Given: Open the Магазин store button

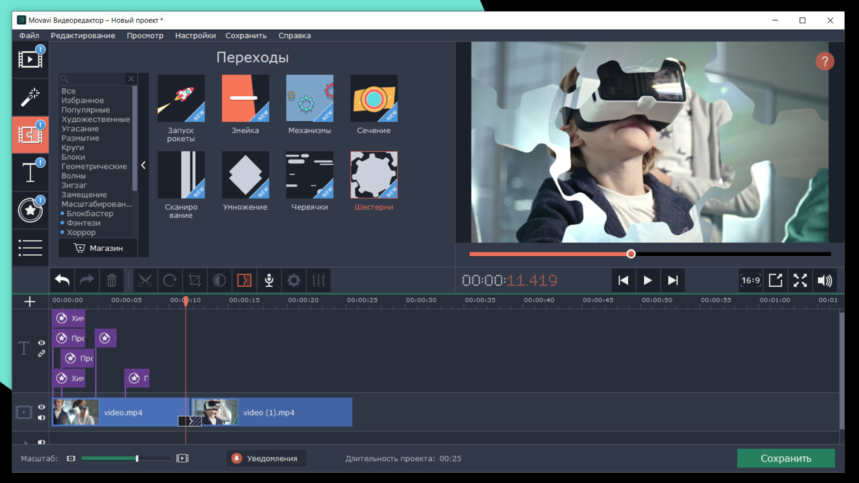Looking at the screenshot, I should pyautogui.click(x=98, y=248).
